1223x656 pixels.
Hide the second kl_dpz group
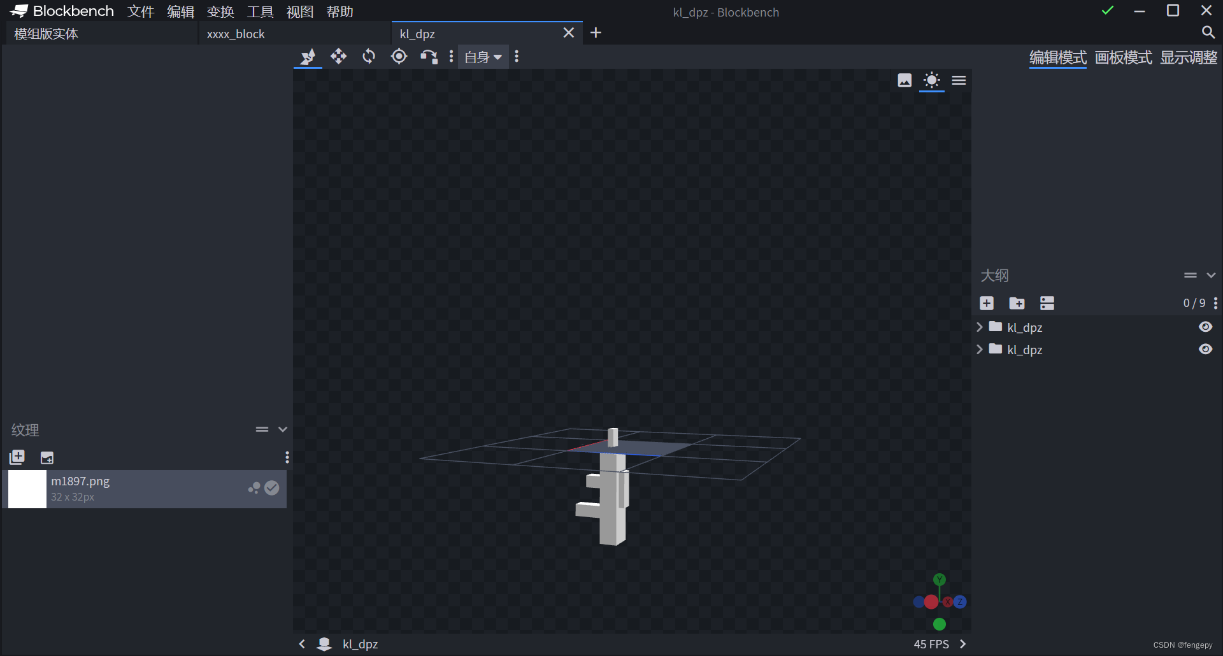1205,349
